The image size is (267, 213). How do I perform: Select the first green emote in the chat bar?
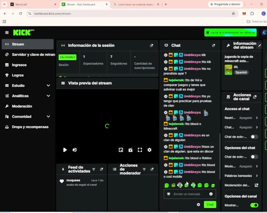pyautogui.click(x=167, y=185)
